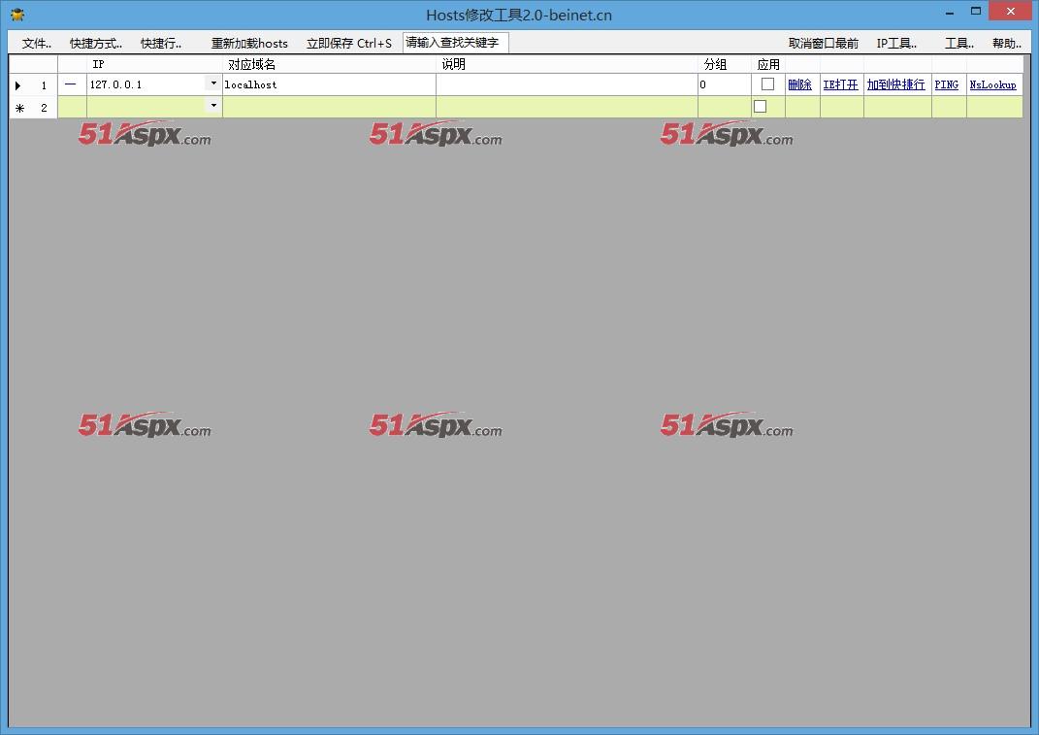Open the 快捷方式.. menu
1039x735 pixels.
coord(96,44)
